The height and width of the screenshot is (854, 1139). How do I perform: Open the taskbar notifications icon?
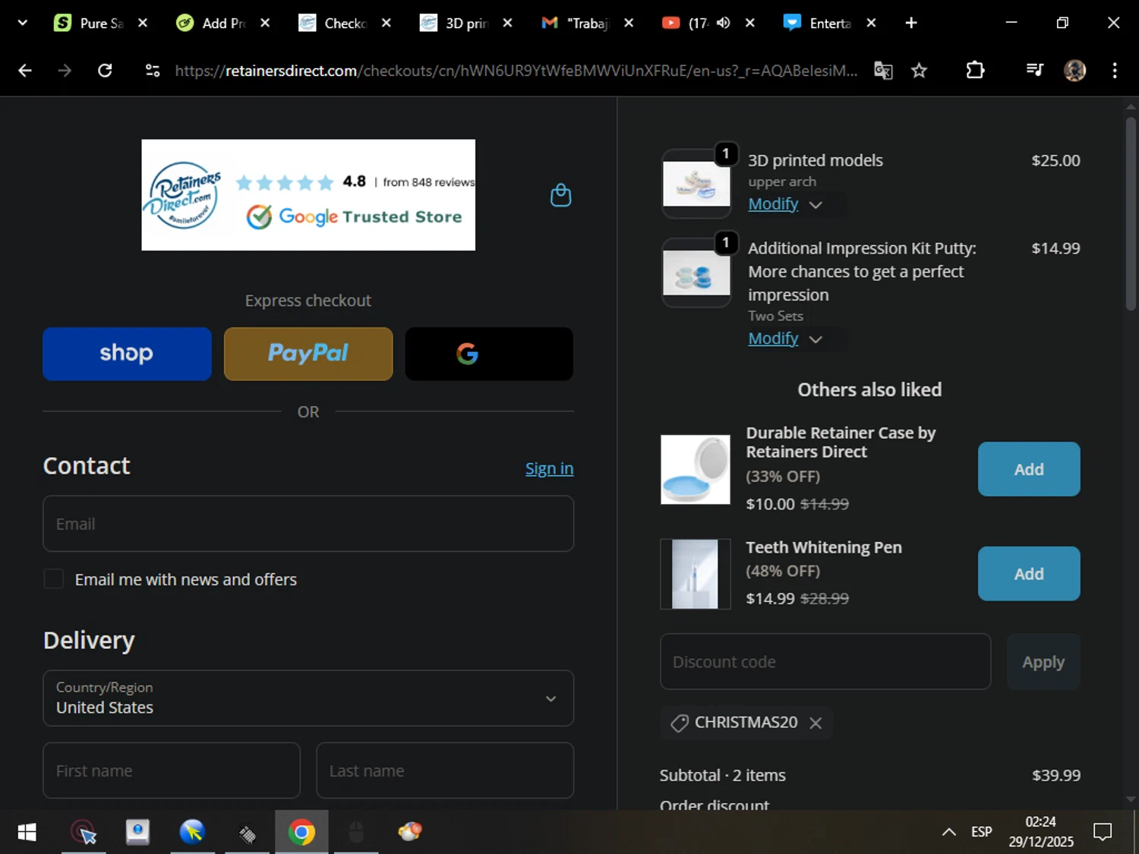click(x=1103, y=832)
